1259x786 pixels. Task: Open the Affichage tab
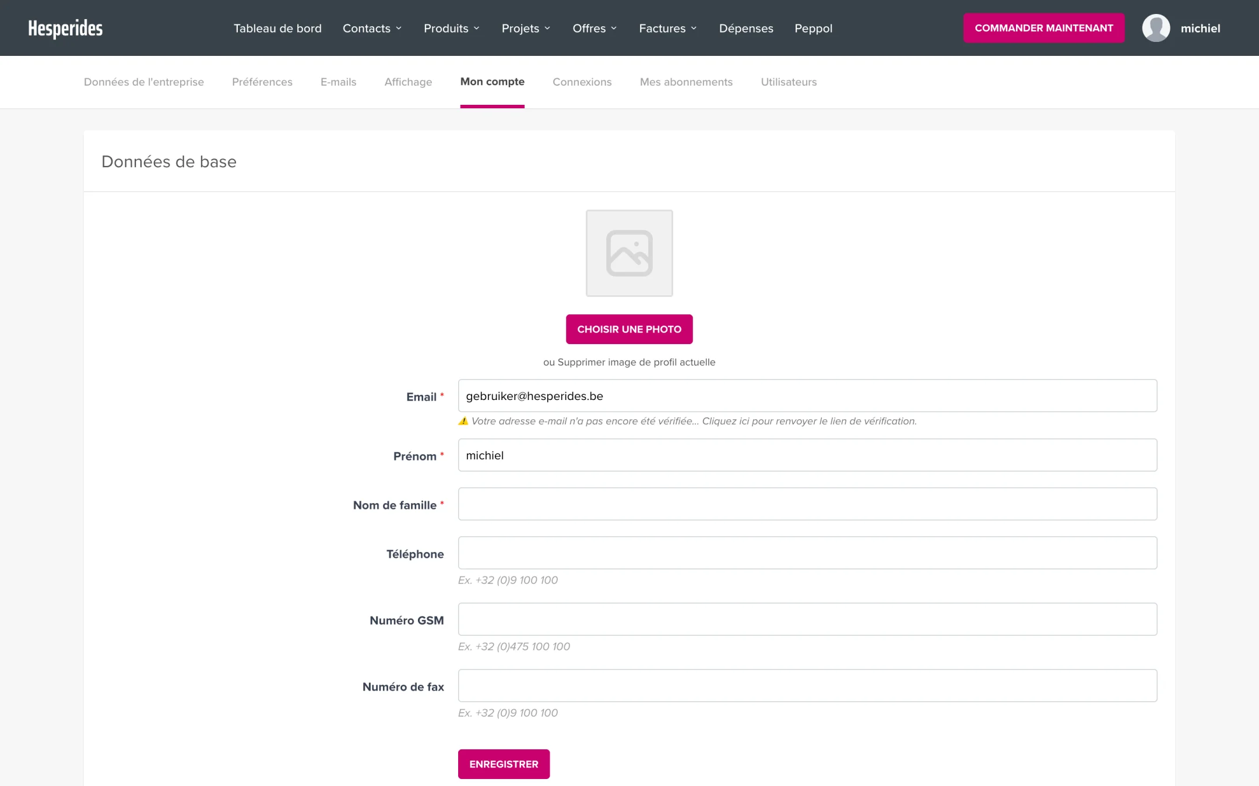click(408, 82)
